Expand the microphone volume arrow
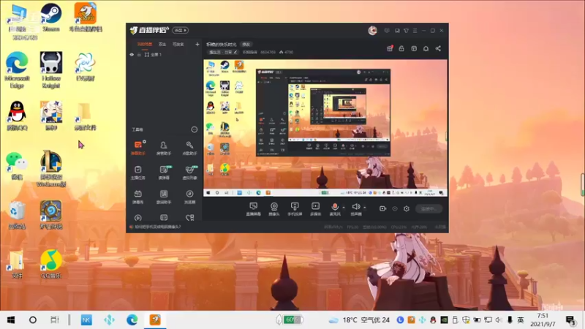The width and height of the screenshot is (585, 329). pos(344,208)
